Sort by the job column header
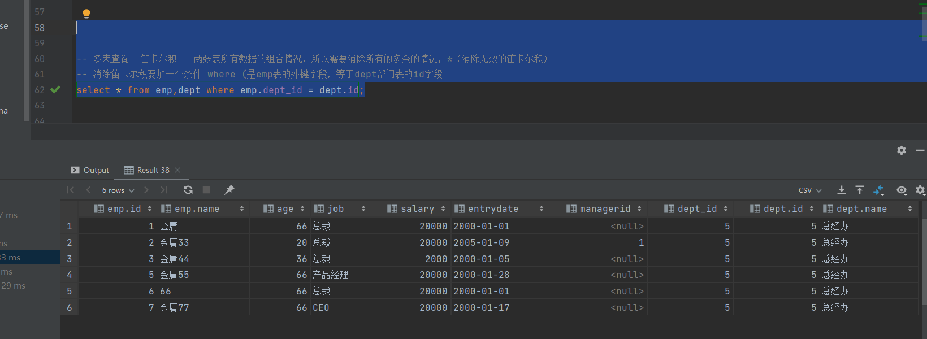927x339 pixels. click(340, 209)
